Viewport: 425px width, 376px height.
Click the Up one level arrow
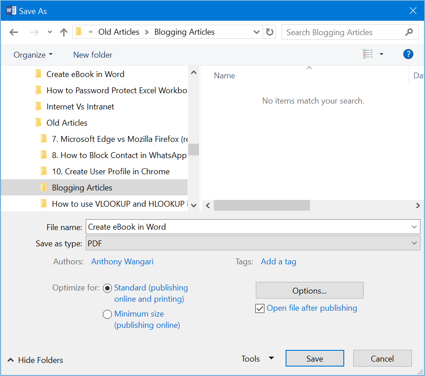pyautogui.click(x=64, y=32)
